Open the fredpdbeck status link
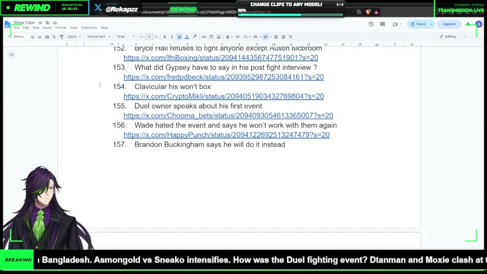Image resolution: width=487 pixels, height=274 pixels. click(224, 77)
